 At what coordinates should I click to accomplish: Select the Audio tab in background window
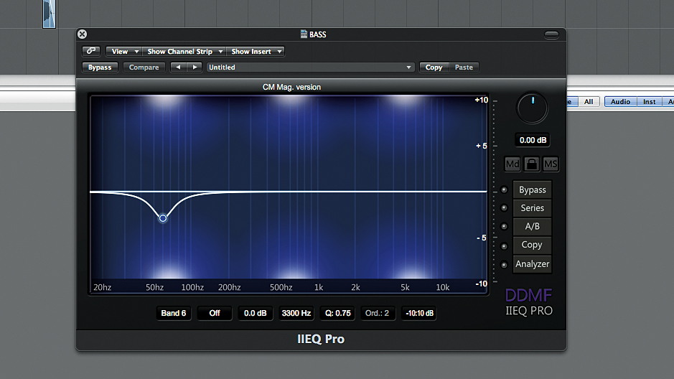[620, 101]
